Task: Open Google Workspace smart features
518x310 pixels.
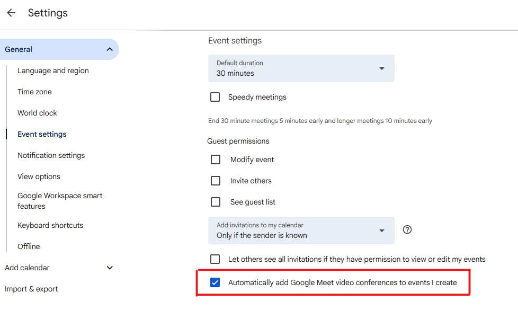Action: tap(60, 201)
